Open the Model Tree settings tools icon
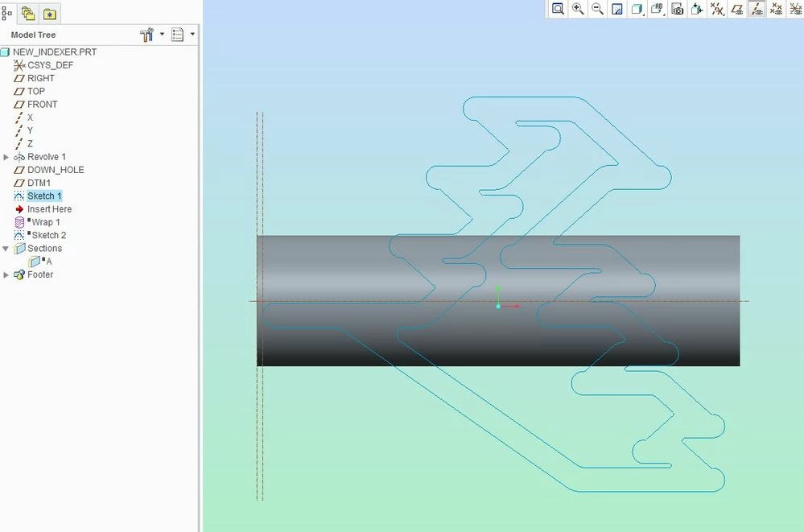 [x=146, y=35]
